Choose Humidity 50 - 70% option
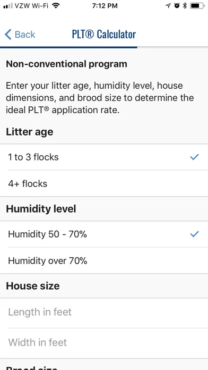 click(104, 234)
